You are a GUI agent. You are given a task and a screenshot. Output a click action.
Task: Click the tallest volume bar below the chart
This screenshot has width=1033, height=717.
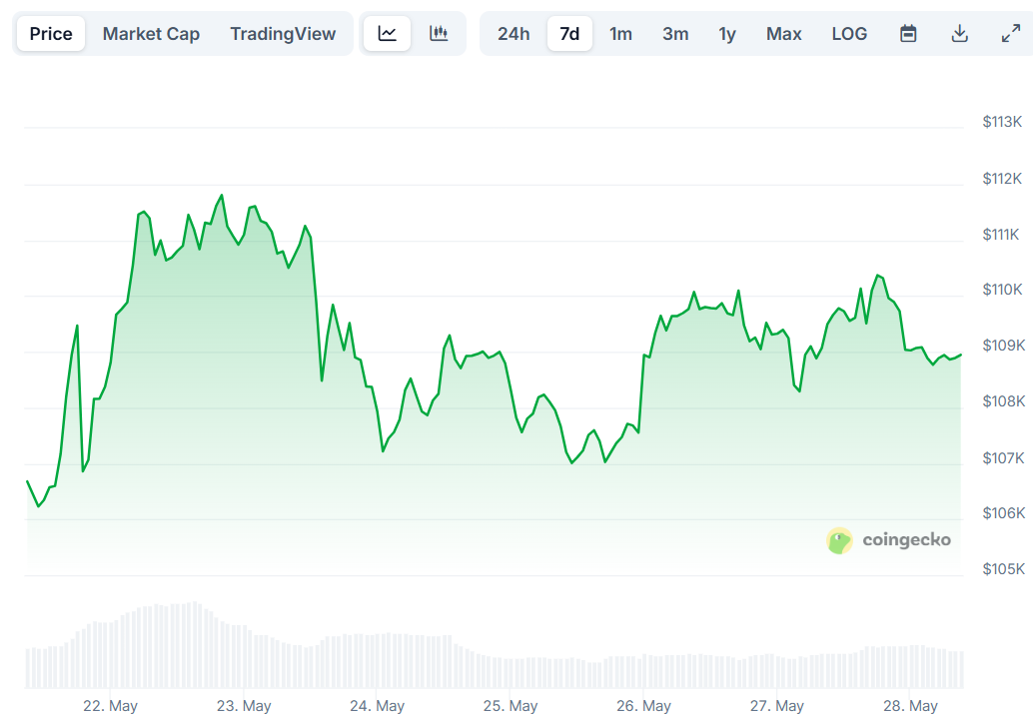tap(195, 645)
